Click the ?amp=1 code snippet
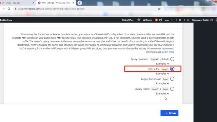The image size is (217, 122). (155, 59)
